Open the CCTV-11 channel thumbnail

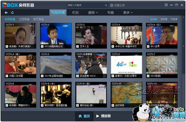(162, 95)
